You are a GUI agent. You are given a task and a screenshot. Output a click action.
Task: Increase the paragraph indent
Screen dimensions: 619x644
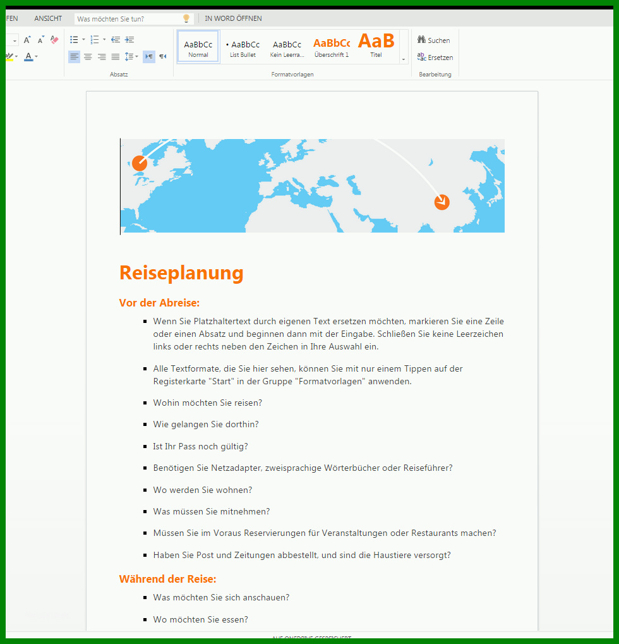coord(129,40)
